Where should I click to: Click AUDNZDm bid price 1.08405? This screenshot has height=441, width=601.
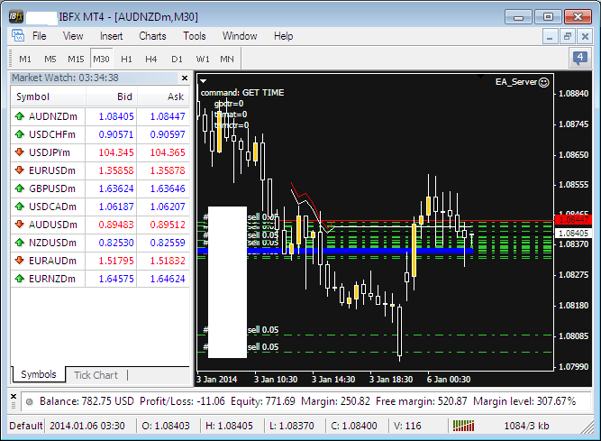[x=116, y=116]
